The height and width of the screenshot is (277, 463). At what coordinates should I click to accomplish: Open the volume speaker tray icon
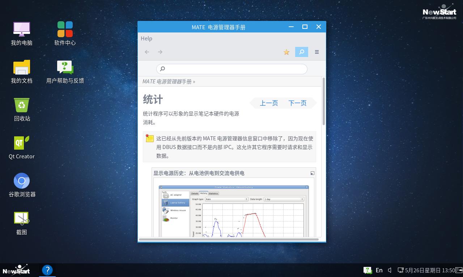pos(390,270)
